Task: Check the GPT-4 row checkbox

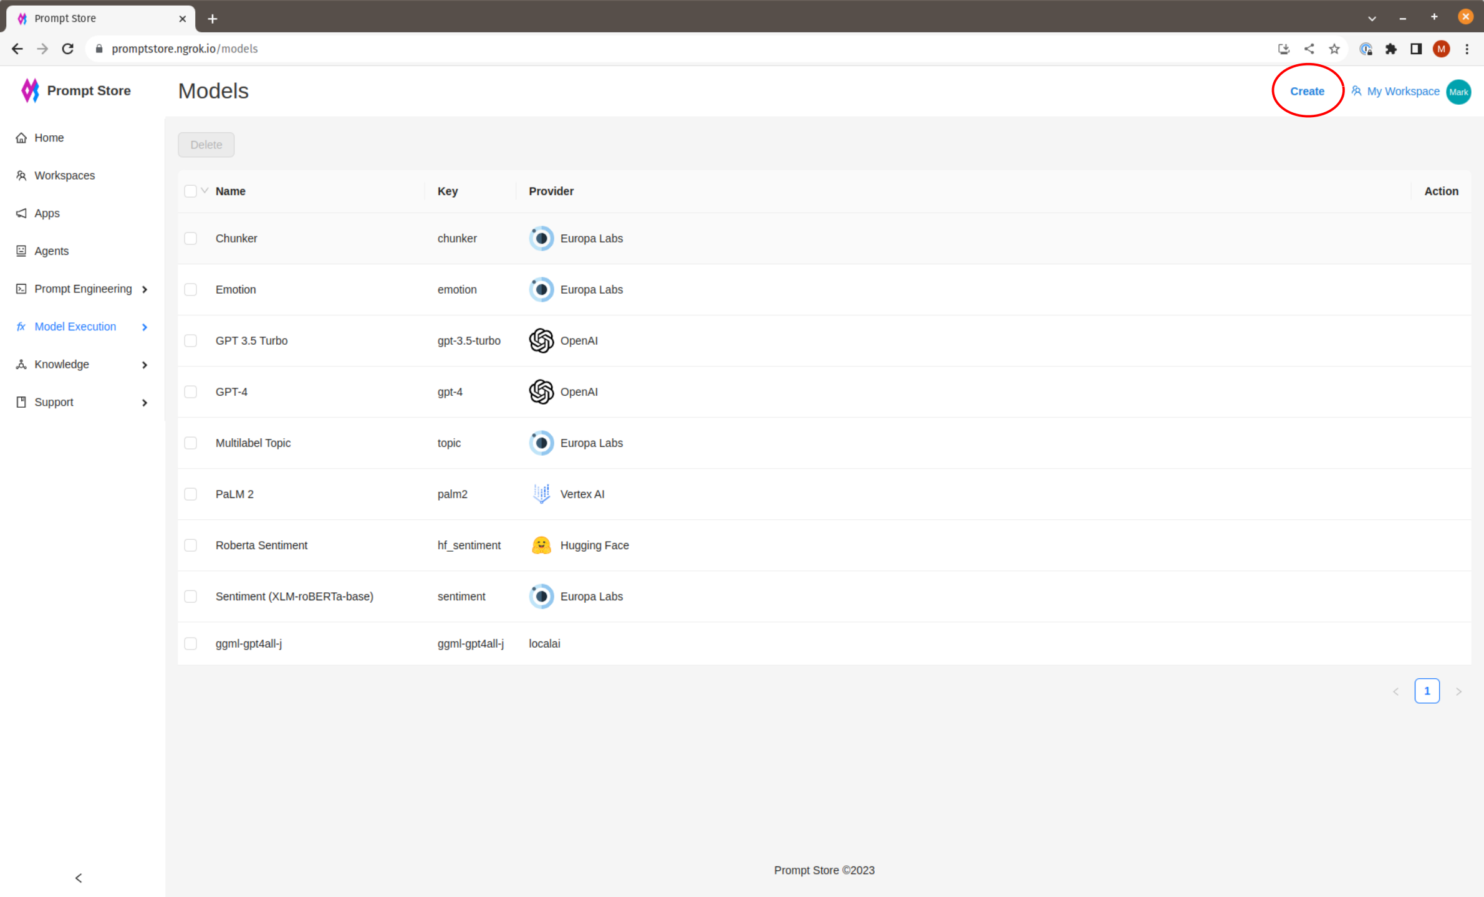Action: click(x=191, y=392)
